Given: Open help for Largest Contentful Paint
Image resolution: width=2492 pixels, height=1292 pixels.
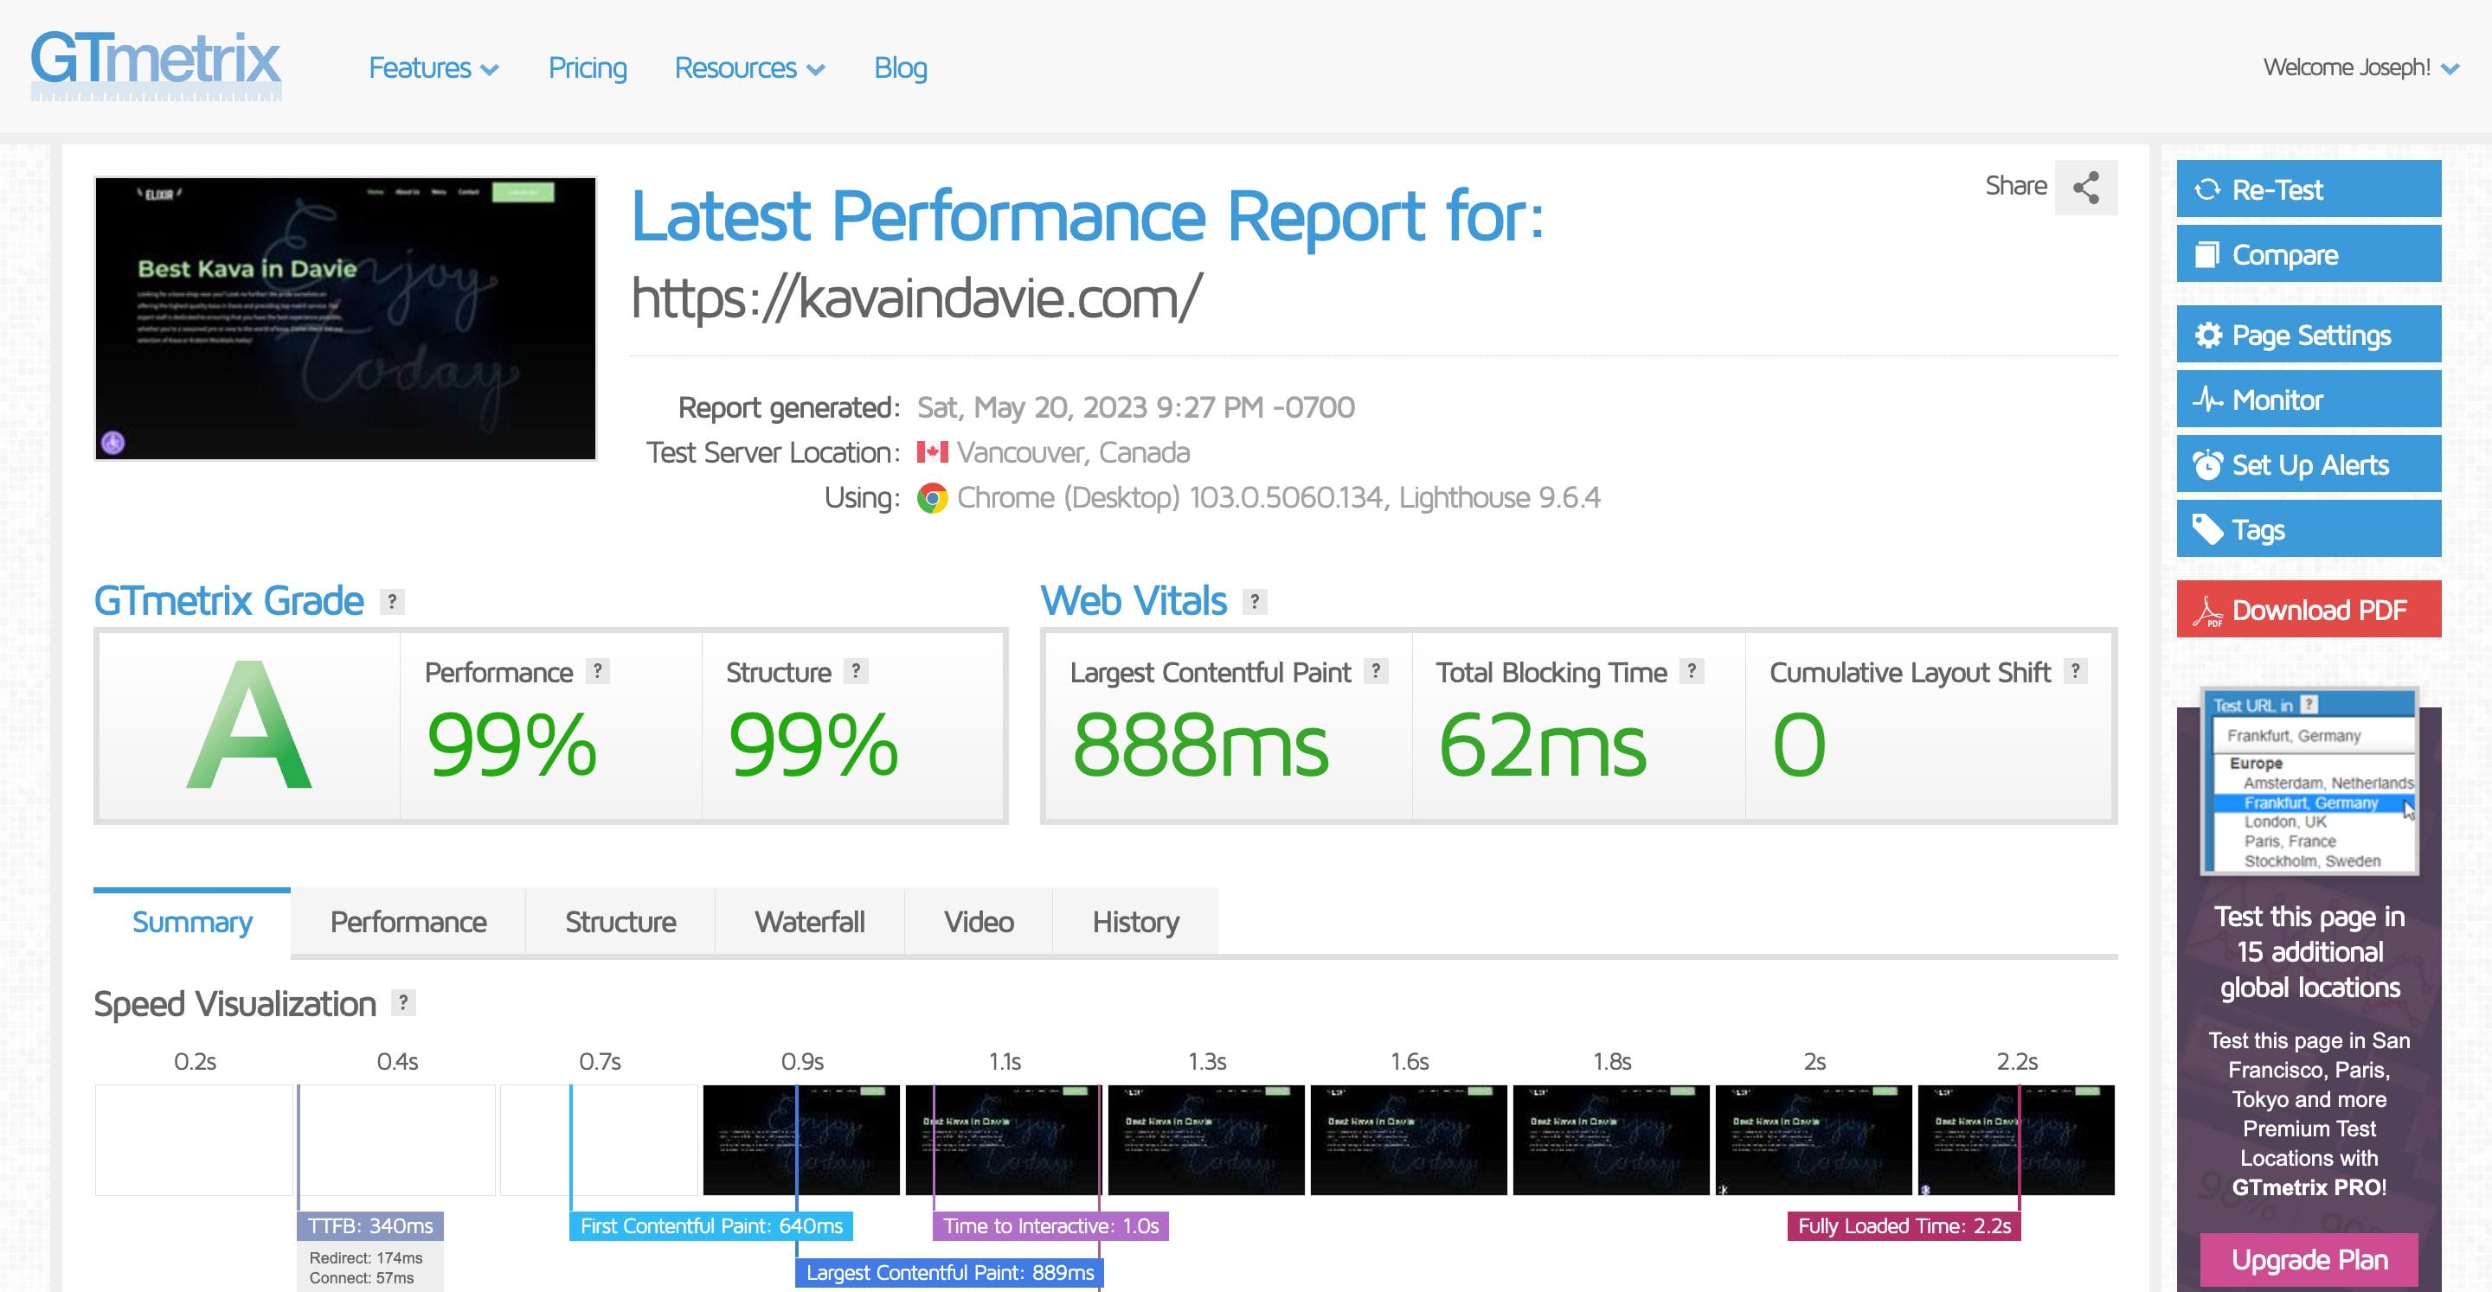Looking at the screenshot, I should coord(1376,671).
